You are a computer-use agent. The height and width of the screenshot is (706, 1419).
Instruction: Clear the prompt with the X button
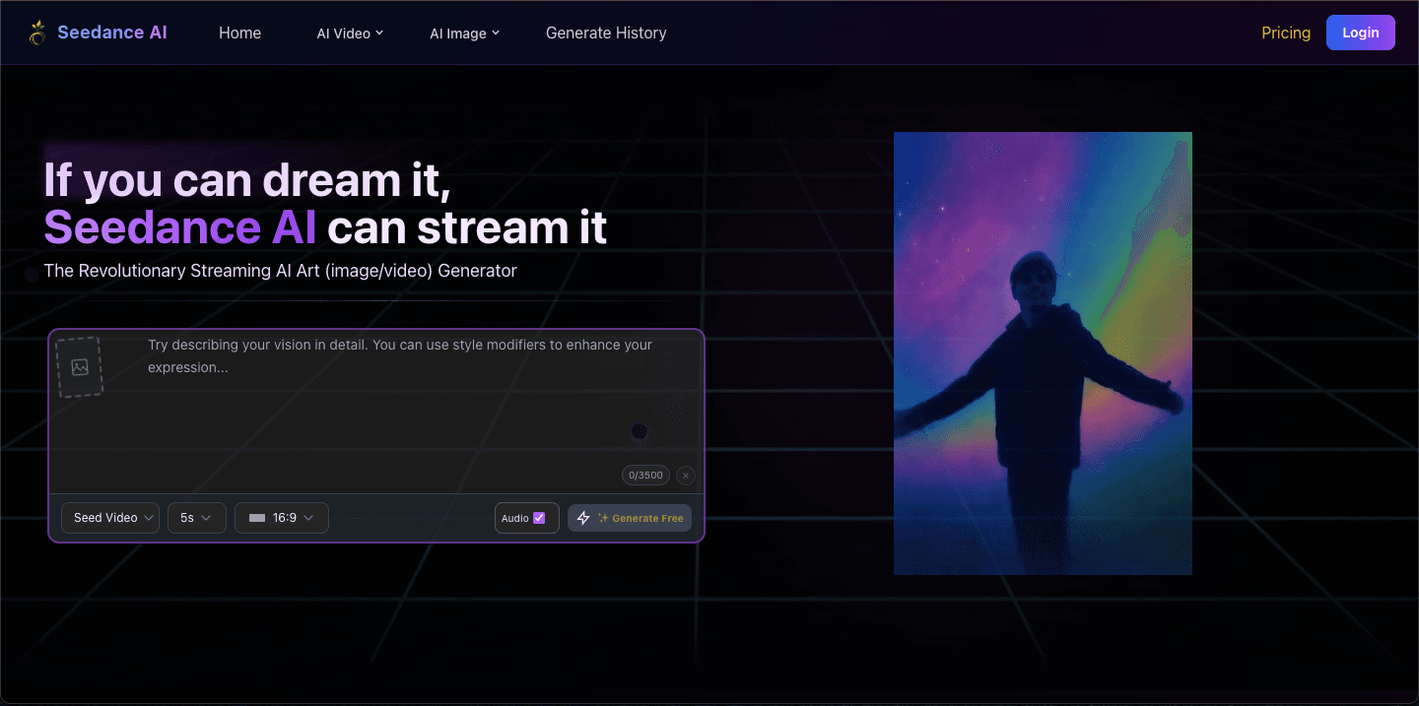[x=686, y=476]
